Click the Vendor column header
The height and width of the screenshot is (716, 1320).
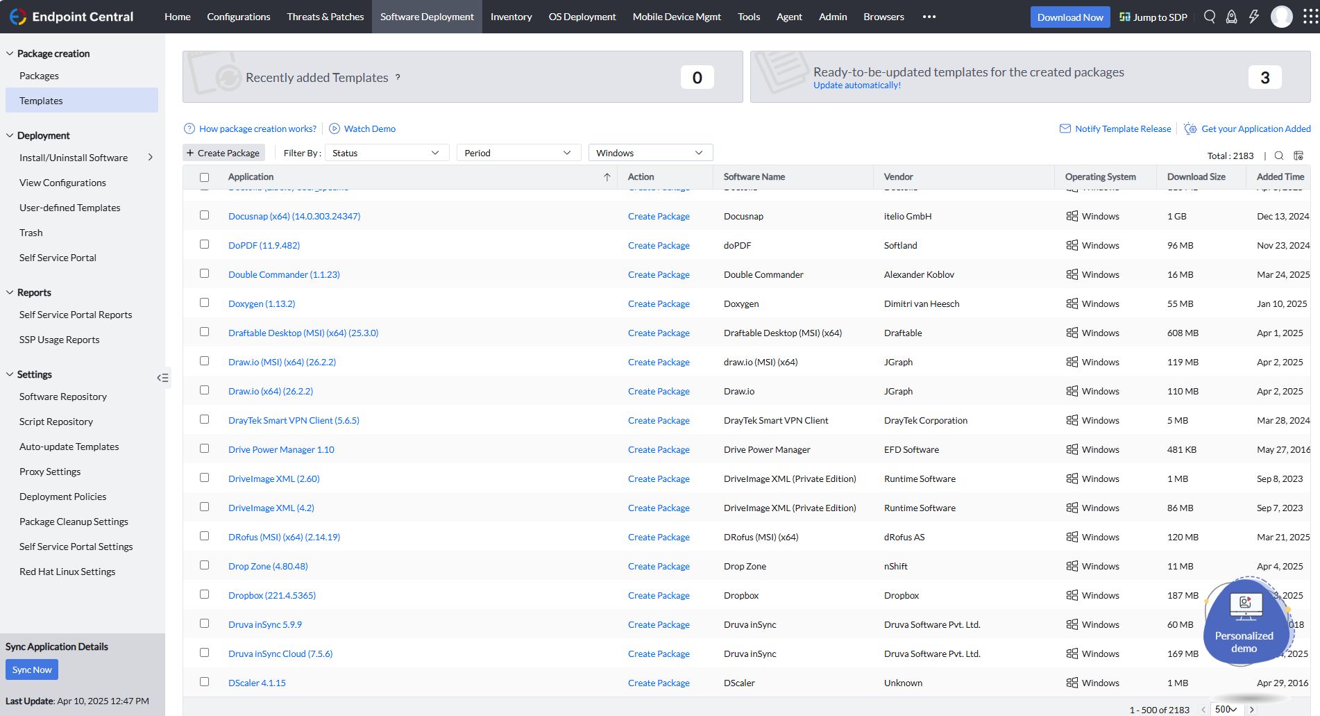(x=899, y=177)
